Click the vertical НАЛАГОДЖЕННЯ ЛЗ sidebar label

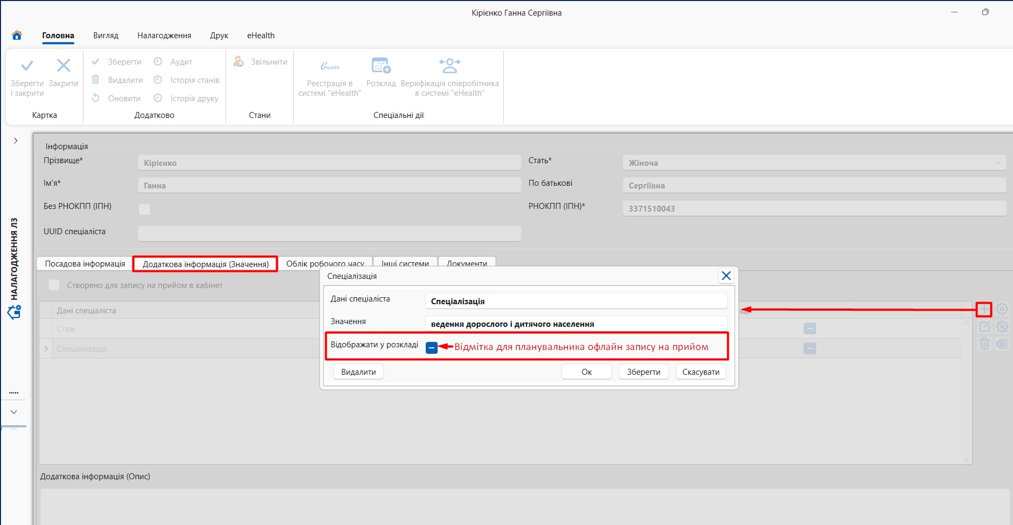coord(15,259)
